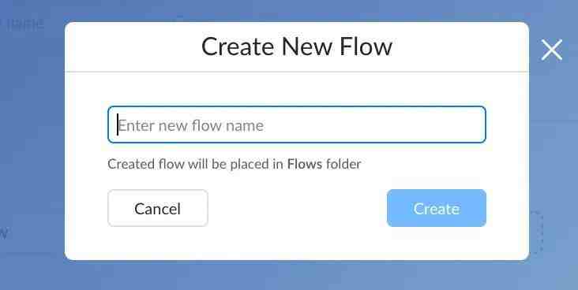This screenshot has width=578, height=290.
Task: Click the white dialog area below the buttons
Action: pyautogui.click(x=297, y=244)
